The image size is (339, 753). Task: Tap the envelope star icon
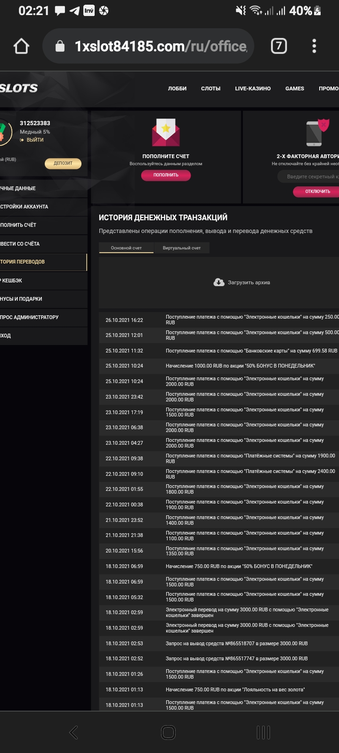[166, 132]
